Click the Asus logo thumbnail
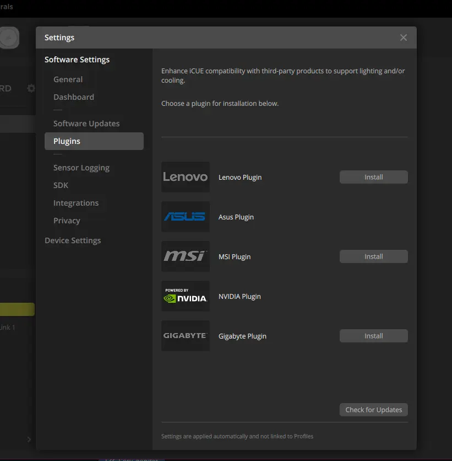 click(x=186, y=217)
